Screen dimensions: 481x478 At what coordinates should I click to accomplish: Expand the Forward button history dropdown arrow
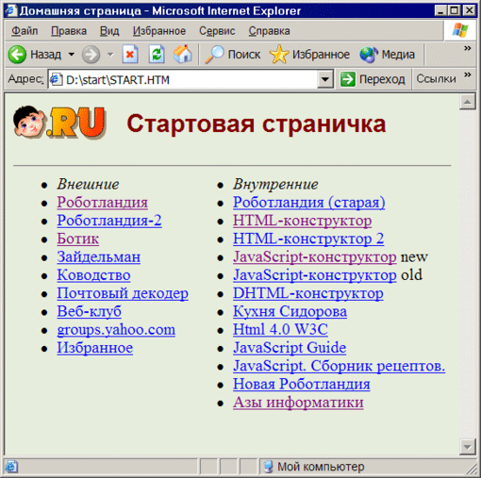(110, 55)
